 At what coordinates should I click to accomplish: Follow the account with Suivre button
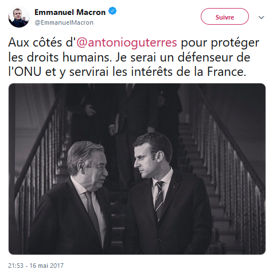click(225, 17)
